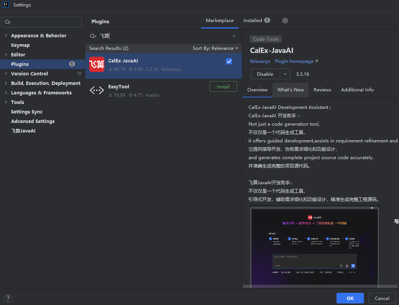Click the IntelliJ IDEA logo in title bar
This screenshot has height=305, width=399.
point(6,5)
